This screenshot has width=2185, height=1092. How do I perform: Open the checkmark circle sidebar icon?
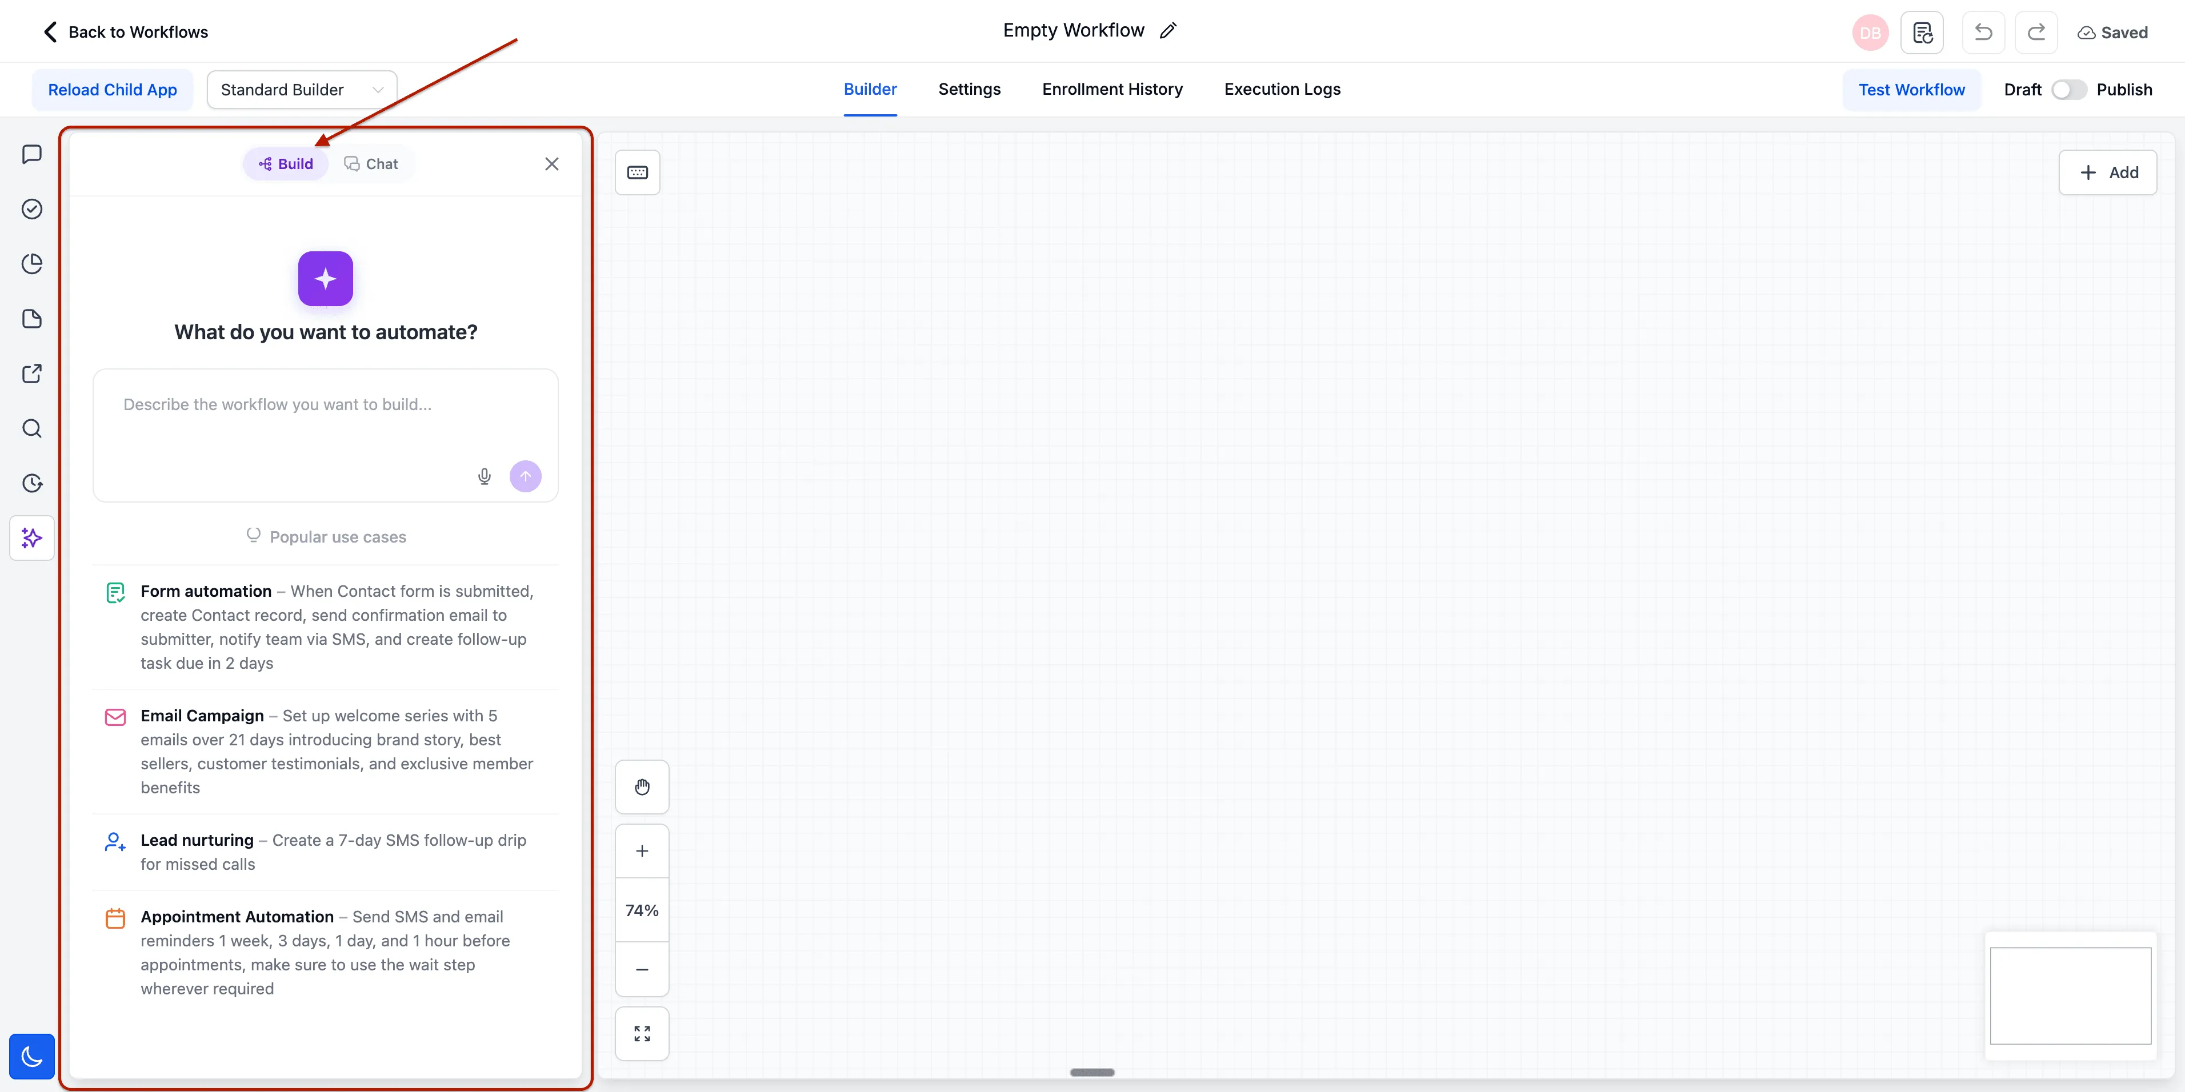[x=31, y=208]
